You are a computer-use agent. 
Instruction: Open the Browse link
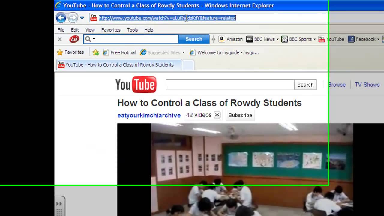tap(337, 85)
